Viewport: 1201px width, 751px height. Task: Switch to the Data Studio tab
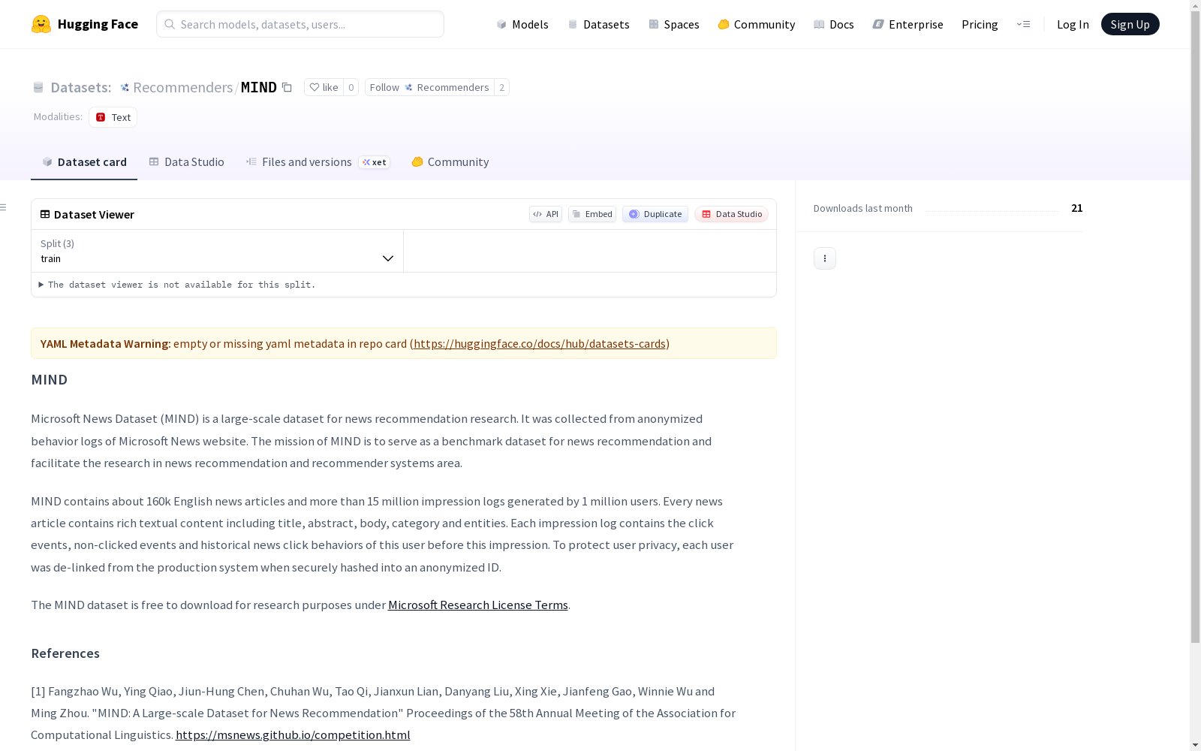(187, 162)
